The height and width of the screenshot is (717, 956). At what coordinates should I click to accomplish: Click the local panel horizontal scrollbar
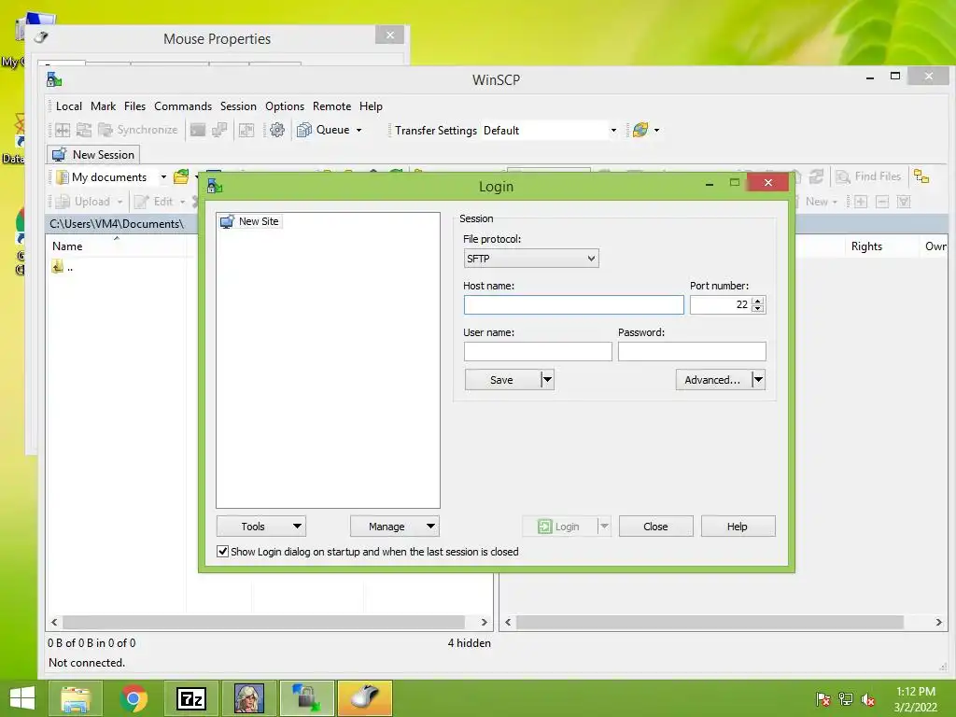[263, 622]
